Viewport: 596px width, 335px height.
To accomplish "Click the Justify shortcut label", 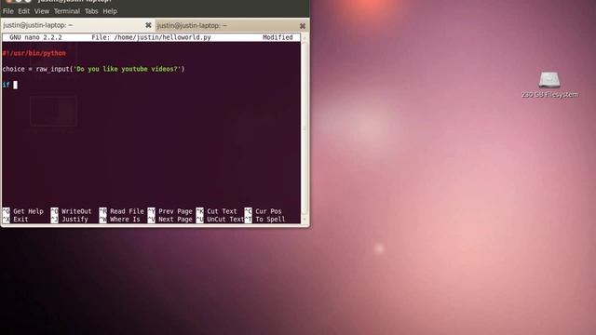I will coord(74,220).
